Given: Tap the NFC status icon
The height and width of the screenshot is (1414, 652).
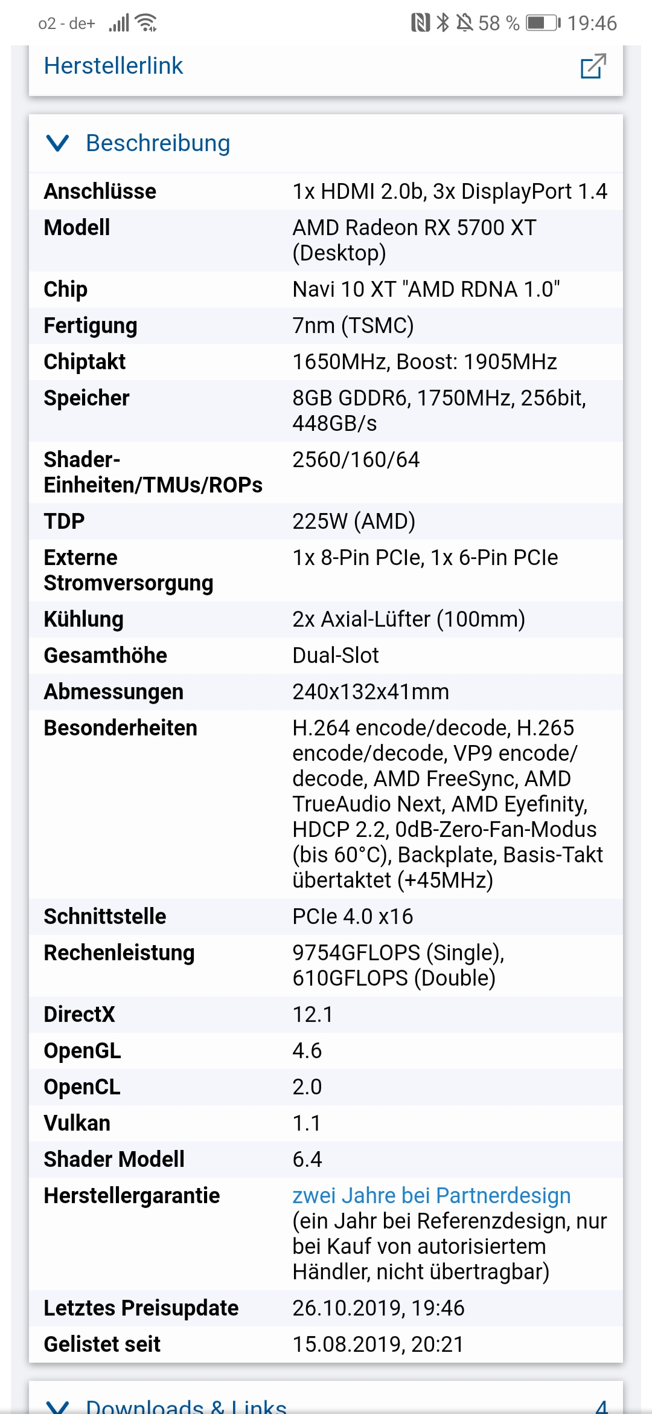Looking at the screenshot, I should pos(420,23).
